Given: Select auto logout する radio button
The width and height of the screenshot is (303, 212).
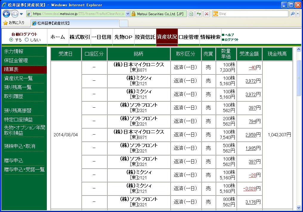Looking at the screenshot, I should [x=11, y=40].
